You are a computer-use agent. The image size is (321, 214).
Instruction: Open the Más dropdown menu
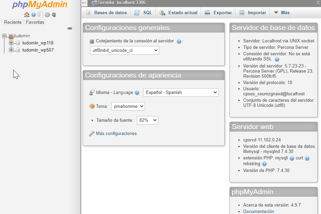pyautogui.click(x=281, y=13)
